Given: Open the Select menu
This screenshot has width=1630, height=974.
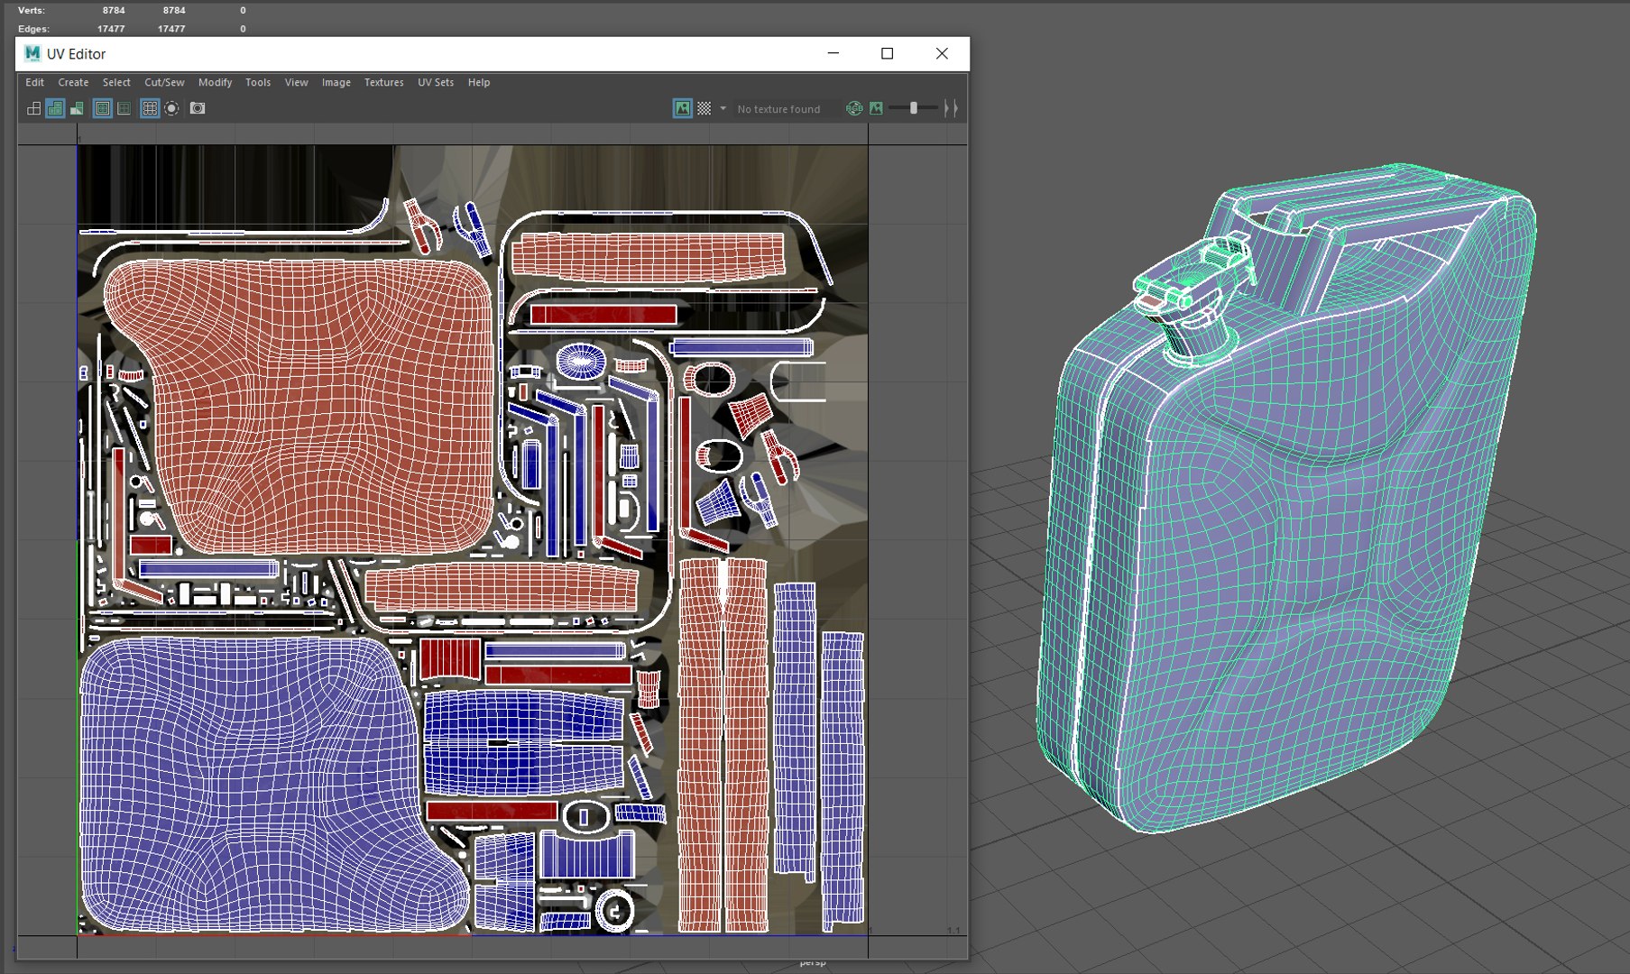Looking at the screenshot, I should [116, 82].
